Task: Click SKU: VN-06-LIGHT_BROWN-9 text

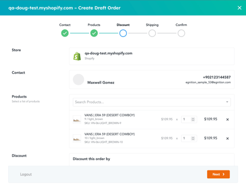Action: (103, 123)
